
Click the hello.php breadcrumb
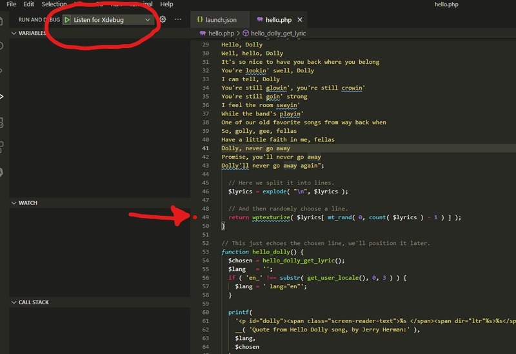[221, 34]
